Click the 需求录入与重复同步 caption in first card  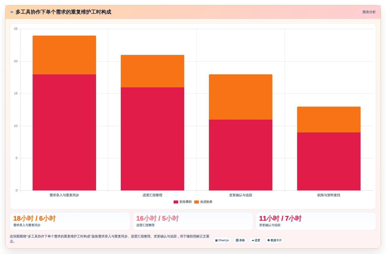pos(27,225)
